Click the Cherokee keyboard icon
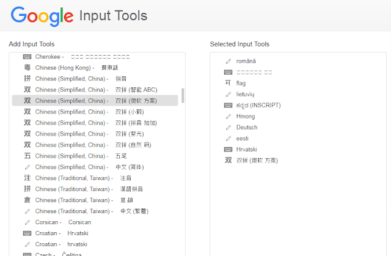 point(27,57)
